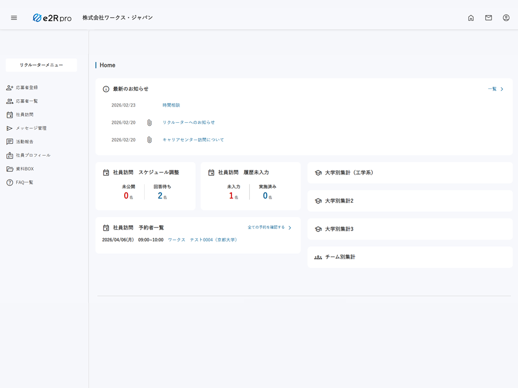The height and width of the screenshot is (388, 518).
Task: Click the 回答待ち count of 2
Action: click(x=160, y=196)
